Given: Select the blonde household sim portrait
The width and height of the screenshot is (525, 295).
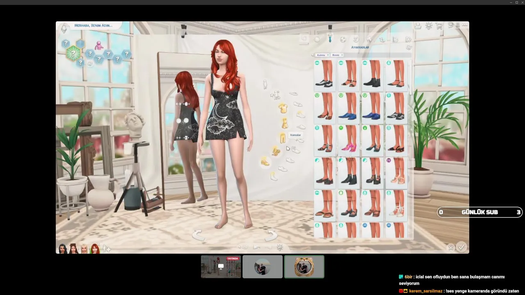Looking at the screenshot, I should pos(84,248).
